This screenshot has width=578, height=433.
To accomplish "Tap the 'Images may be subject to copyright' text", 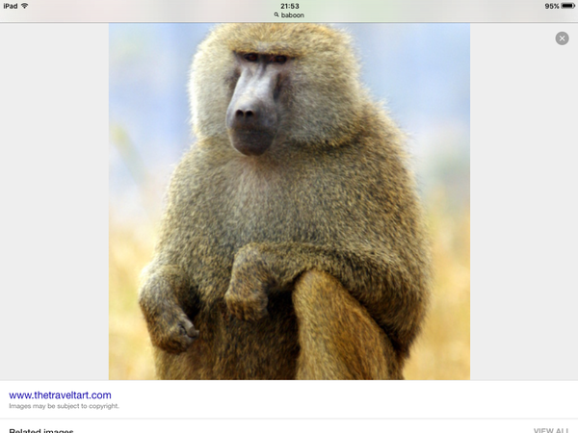I will [64, 406].
